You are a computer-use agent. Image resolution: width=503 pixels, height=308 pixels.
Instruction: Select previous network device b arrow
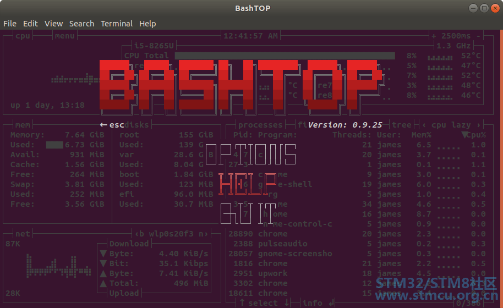click(139, 234)
